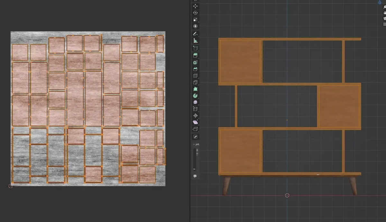Toggle orthographic/perspective grid gizmo
Screen dimensions: 386x222
tap(384, 24)
